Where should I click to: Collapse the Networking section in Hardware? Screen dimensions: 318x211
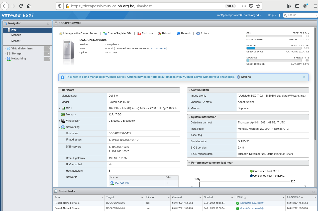tap(60, 127)
